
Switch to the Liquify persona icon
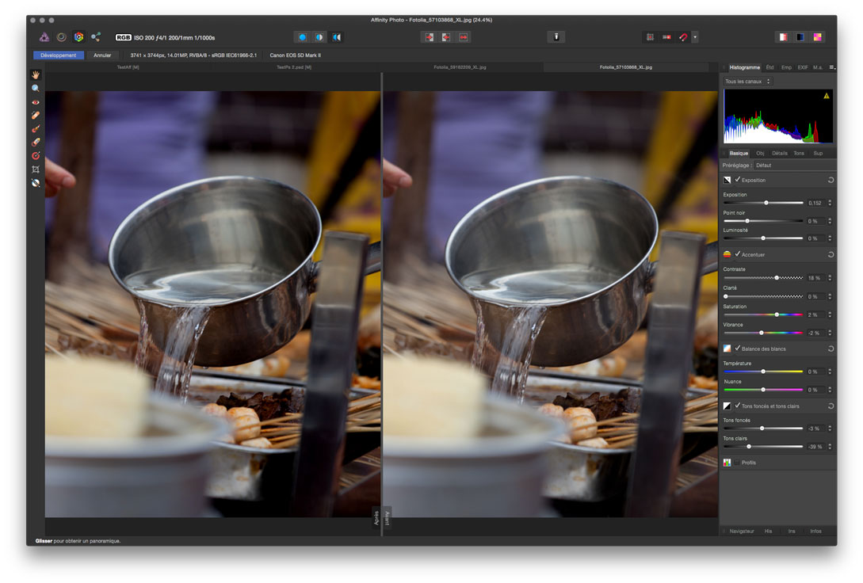[x=62, y=37]
